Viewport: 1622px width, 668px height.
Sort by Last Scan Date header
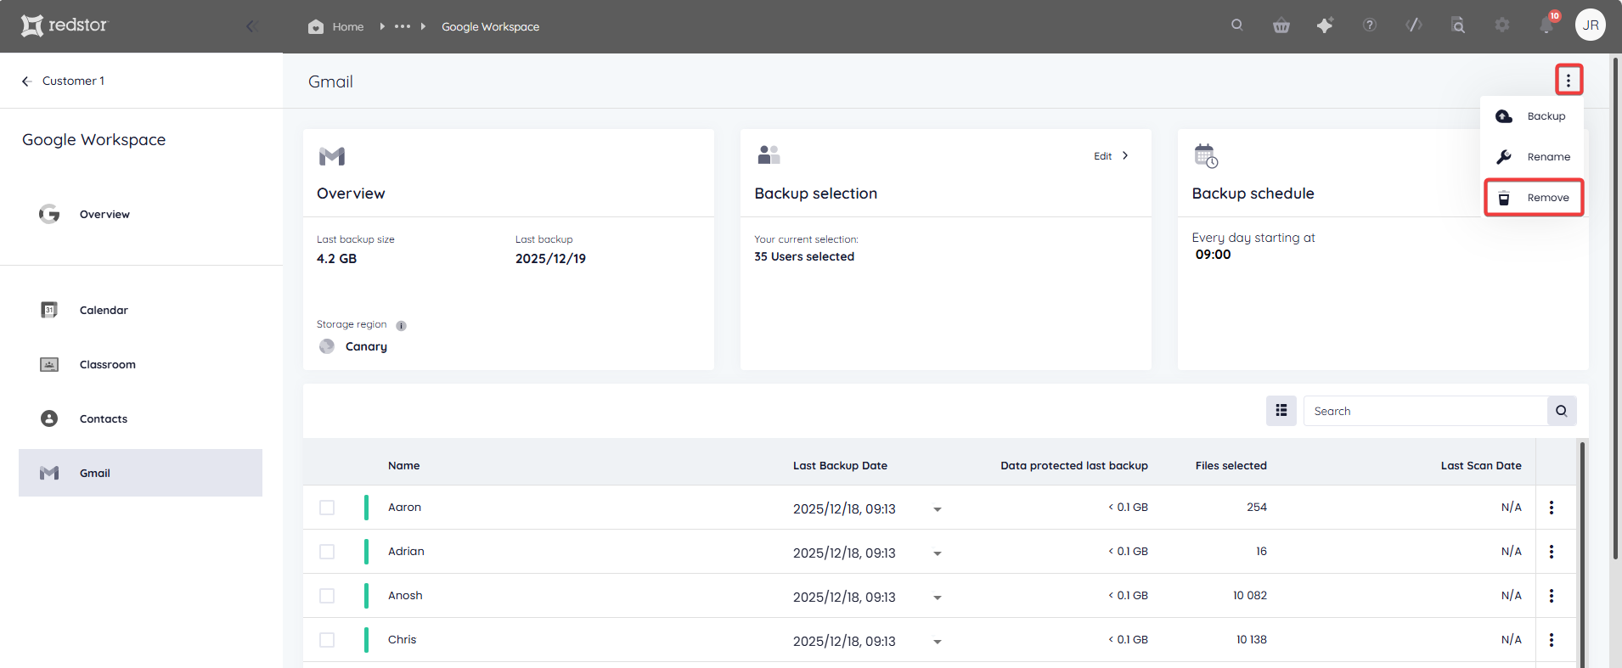point(1480,465)
